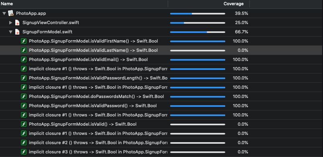Click function icon beside implicit closure #2
The width and height of the screenshot is (323, 157).
click(x=24, y=143)
